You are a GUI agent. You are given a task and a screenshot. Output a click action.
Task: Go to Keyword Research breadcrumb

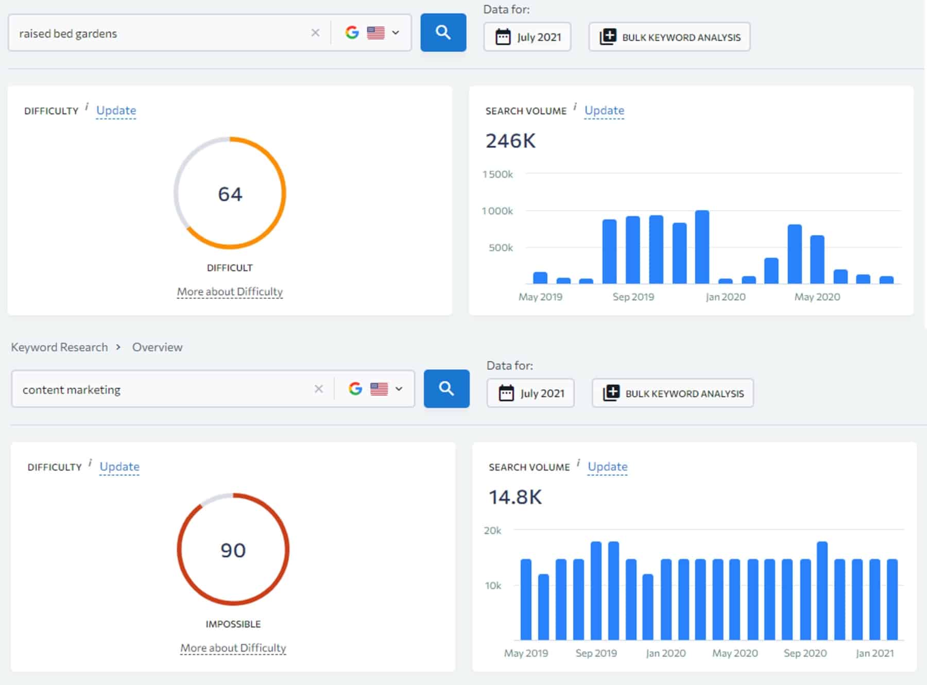point(60,347)
